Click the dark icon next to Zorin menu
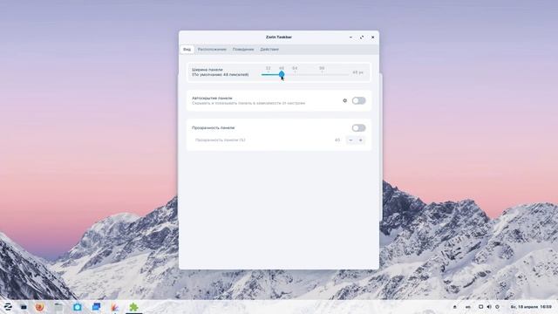 point(24,307)
